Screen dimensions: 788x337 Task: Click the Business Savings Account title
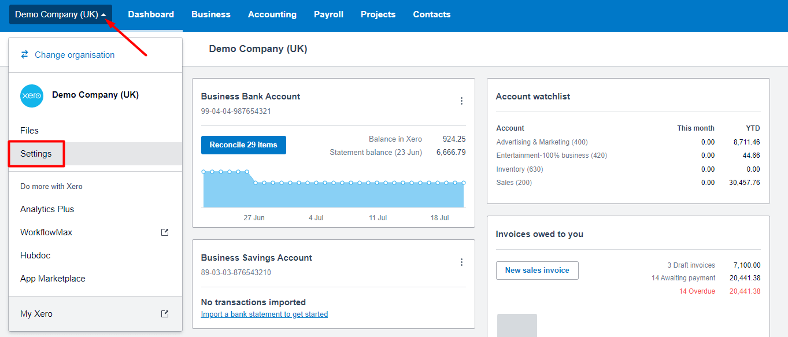(x=256, y=258)
